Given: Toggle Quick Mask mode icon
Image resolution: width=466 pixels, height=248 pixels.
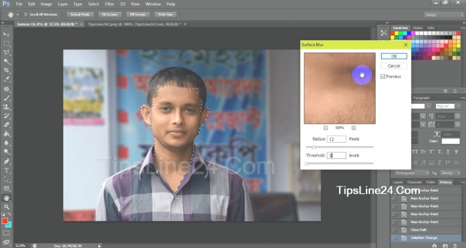Looking at the screenshot, I should click(x=6, y=233).
